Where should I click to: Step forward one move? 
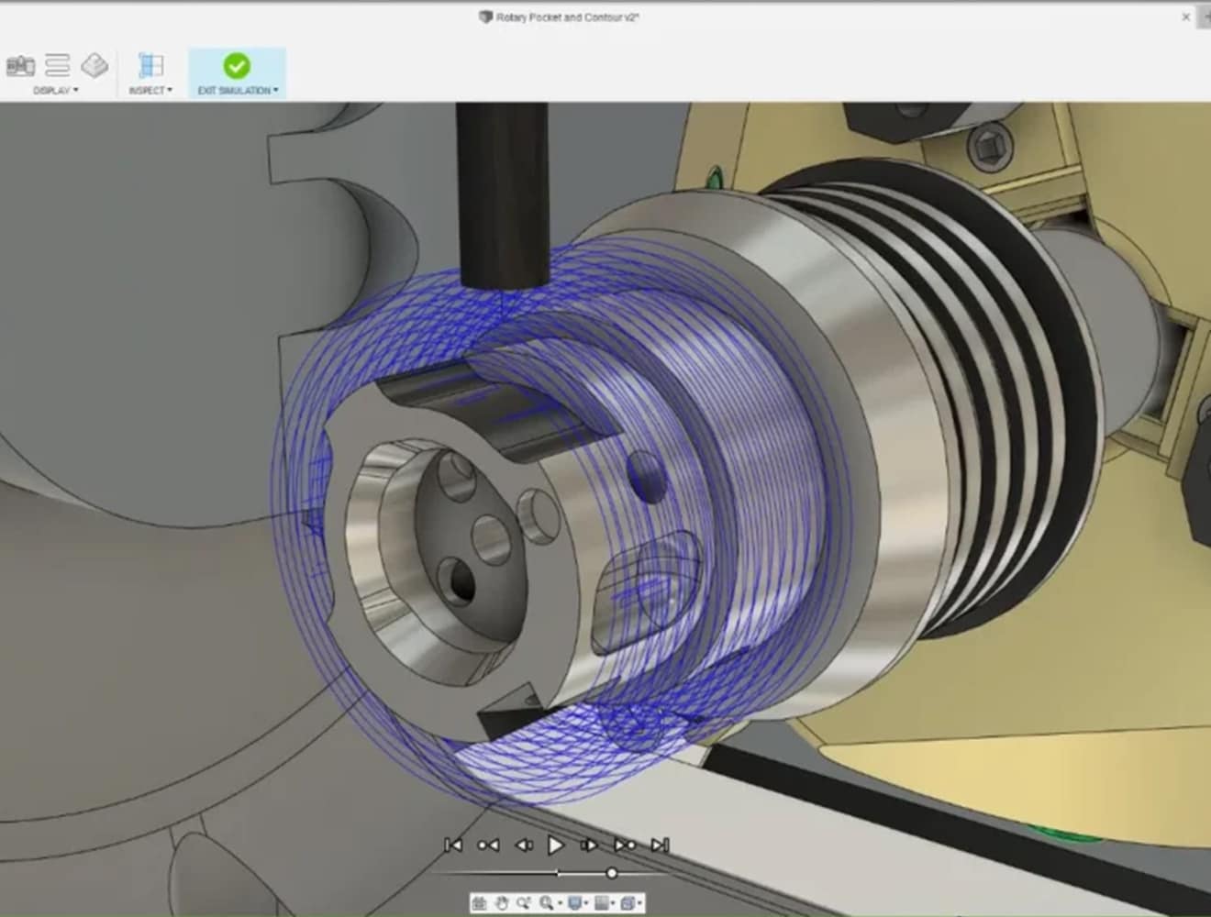click(x=589, y=845)
